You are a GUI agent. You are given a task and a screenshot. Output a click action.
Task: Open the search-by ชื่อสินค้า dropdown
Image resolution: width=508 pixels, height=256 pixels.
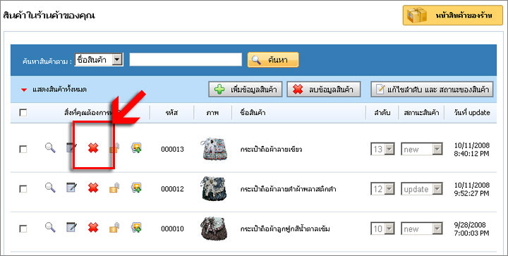pos(99,60)
